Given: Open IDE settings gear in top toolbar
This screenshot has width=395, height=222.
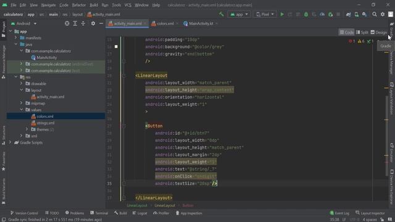Looking at the screenshot, I should tap(383, 15).
